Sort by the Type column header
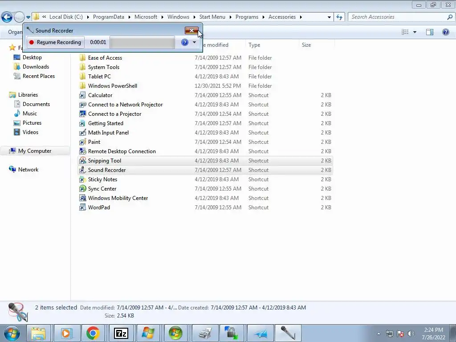Screen dimensions: 456x342 point(254,45)
